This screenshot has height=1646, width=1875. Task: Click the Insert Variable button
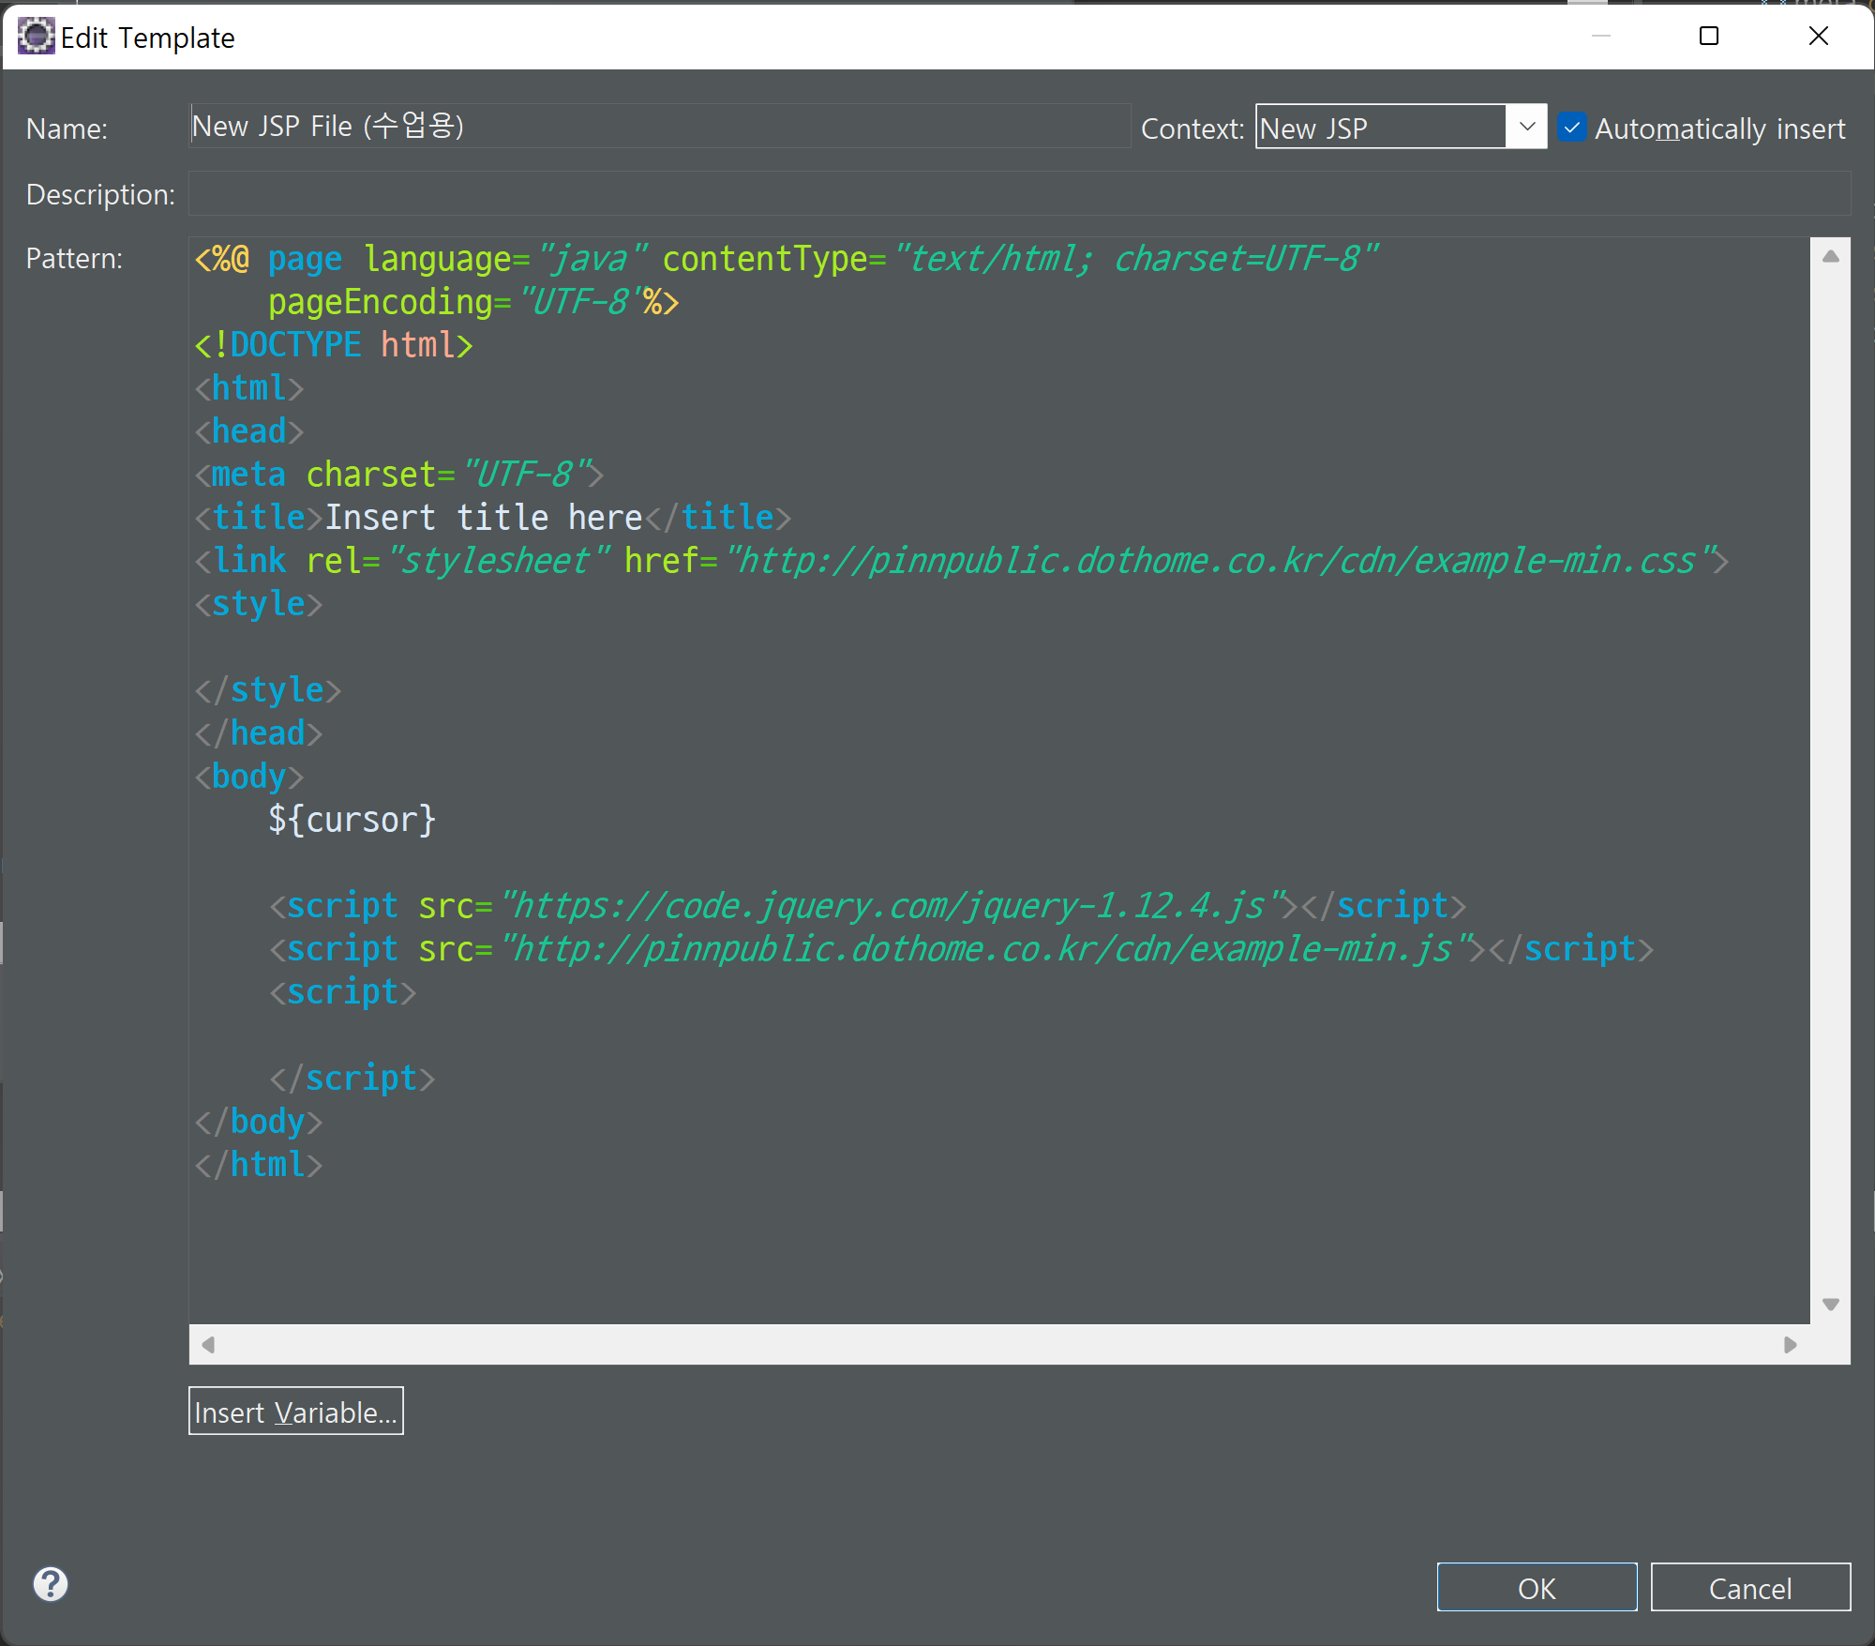click(x=296, y=1411)
